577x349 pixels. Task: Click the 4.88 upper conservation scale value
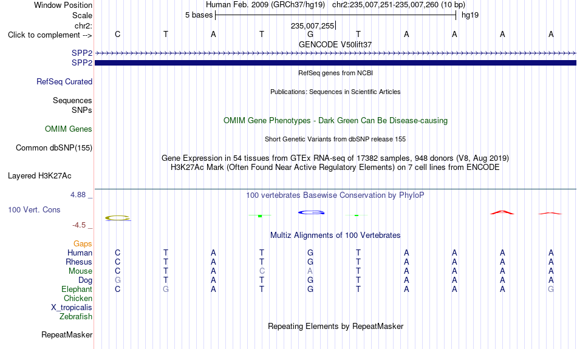click(78, 195)
